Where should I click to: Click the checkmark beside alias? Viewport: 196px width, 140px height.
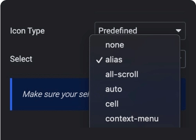[x=99, y=60]
